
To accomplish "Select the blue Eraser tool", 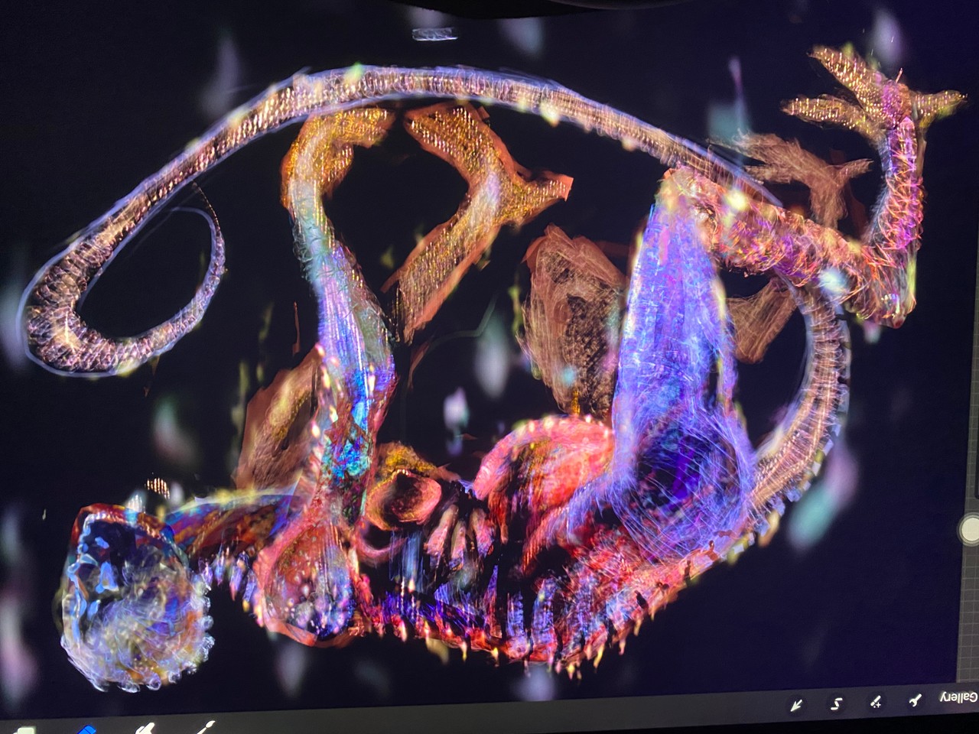I will (86, 729).
